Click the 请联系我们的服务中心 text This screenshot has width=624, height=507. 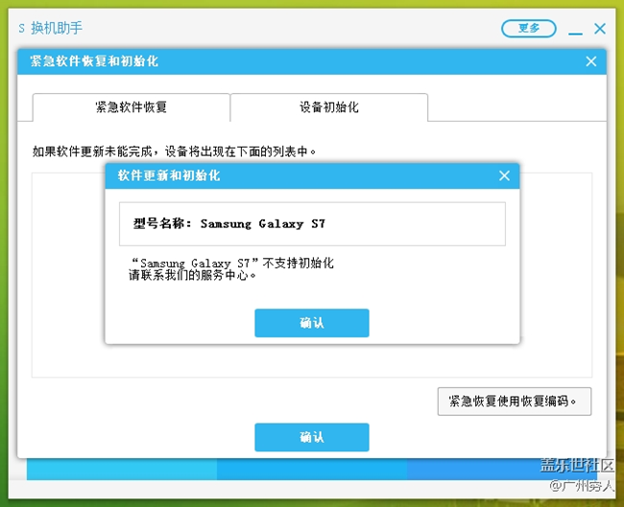pos(192,275)
